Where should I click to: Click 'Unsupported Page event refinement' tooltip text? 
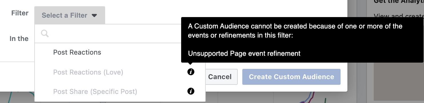[x=244, y=53]
